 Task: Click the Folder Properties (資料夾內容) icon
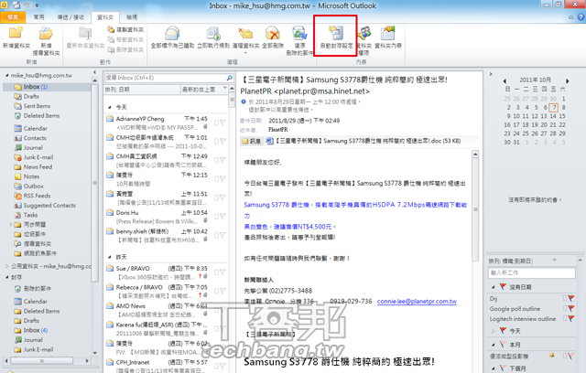[388, 33]
